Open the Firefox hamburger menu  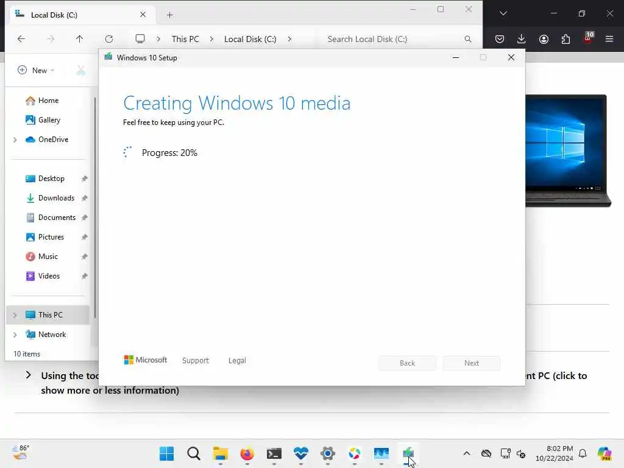click(609, 39)
